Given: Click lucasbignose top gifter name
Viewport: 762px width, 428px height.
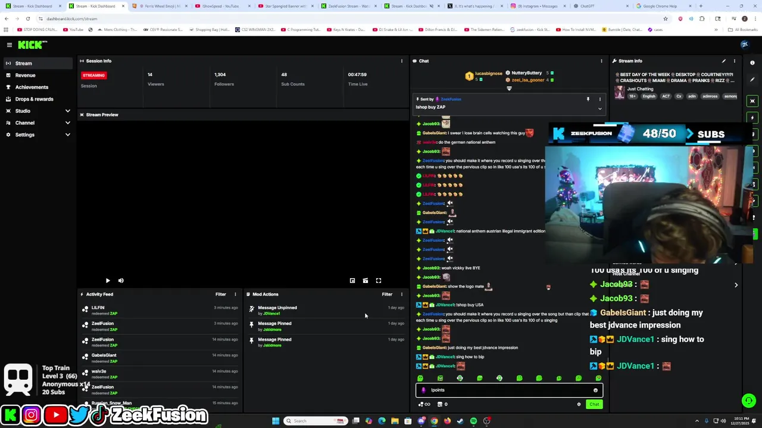Looking at the screenshot, I should (489, 74).
